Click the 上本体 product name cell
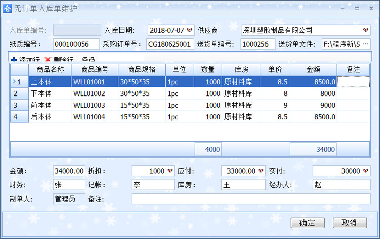 click(x=50, y=82)
